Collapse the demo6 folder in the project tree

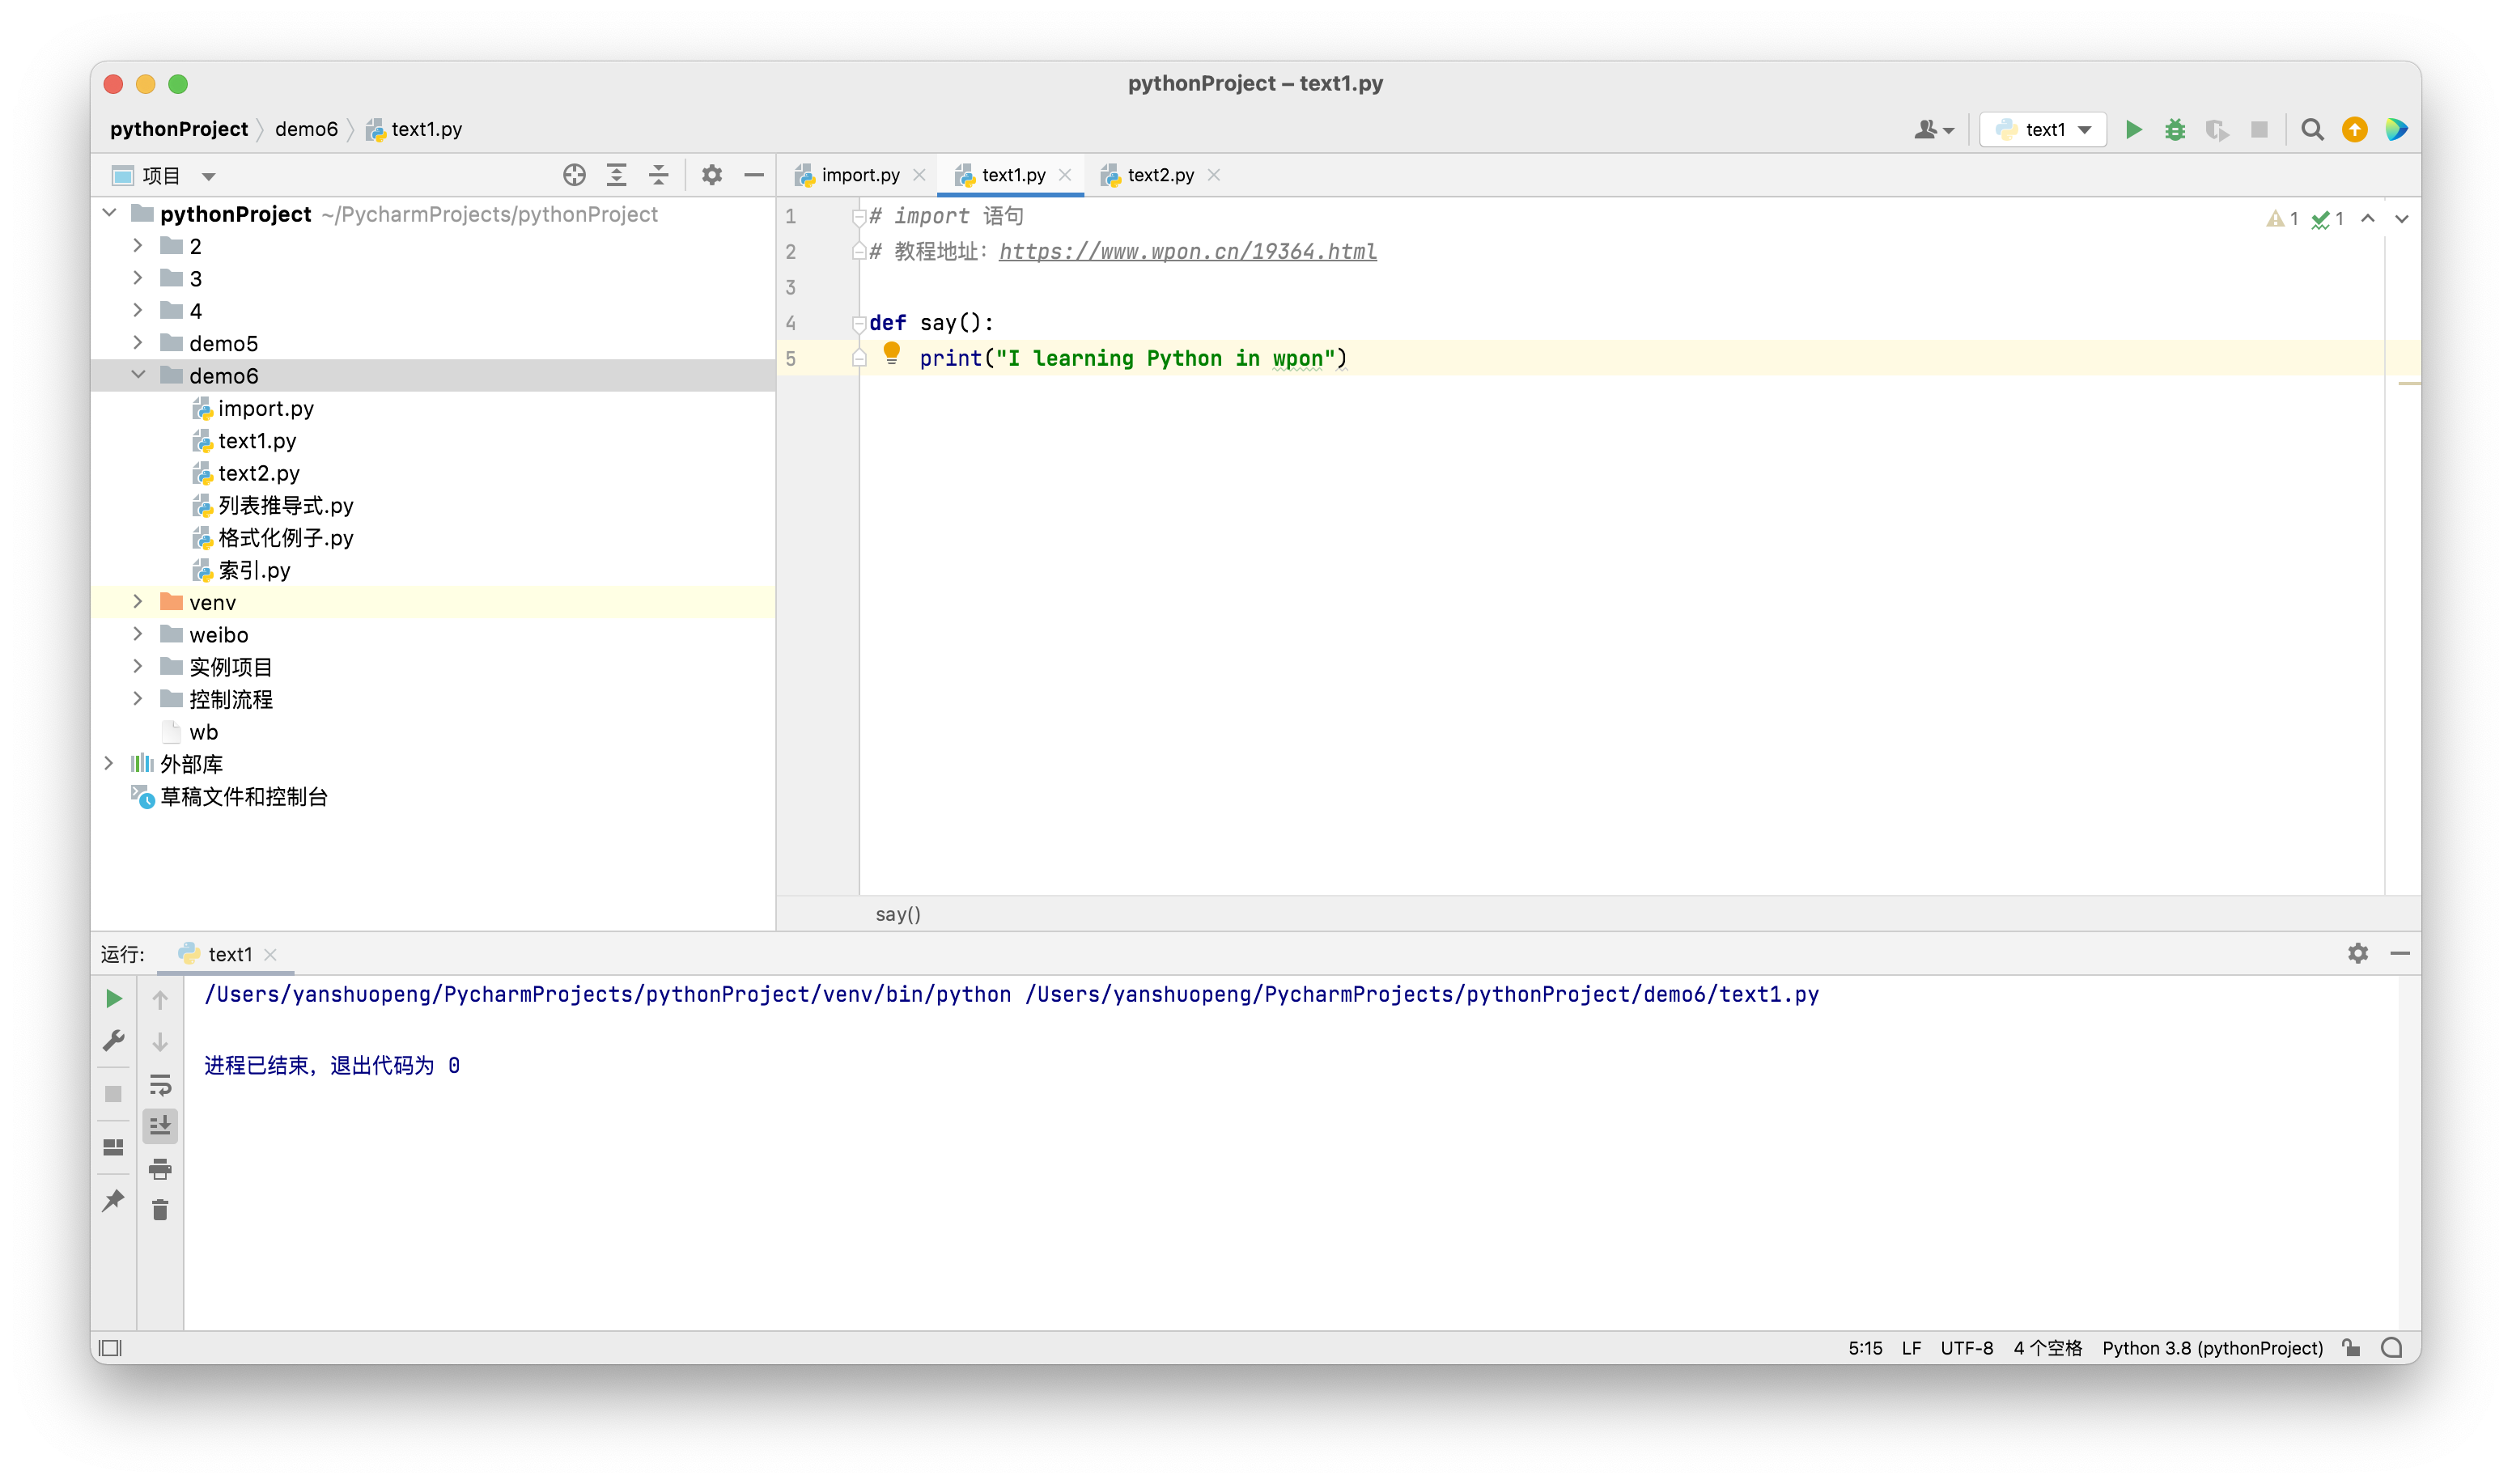pyautogui.click(x=138, y=375)
